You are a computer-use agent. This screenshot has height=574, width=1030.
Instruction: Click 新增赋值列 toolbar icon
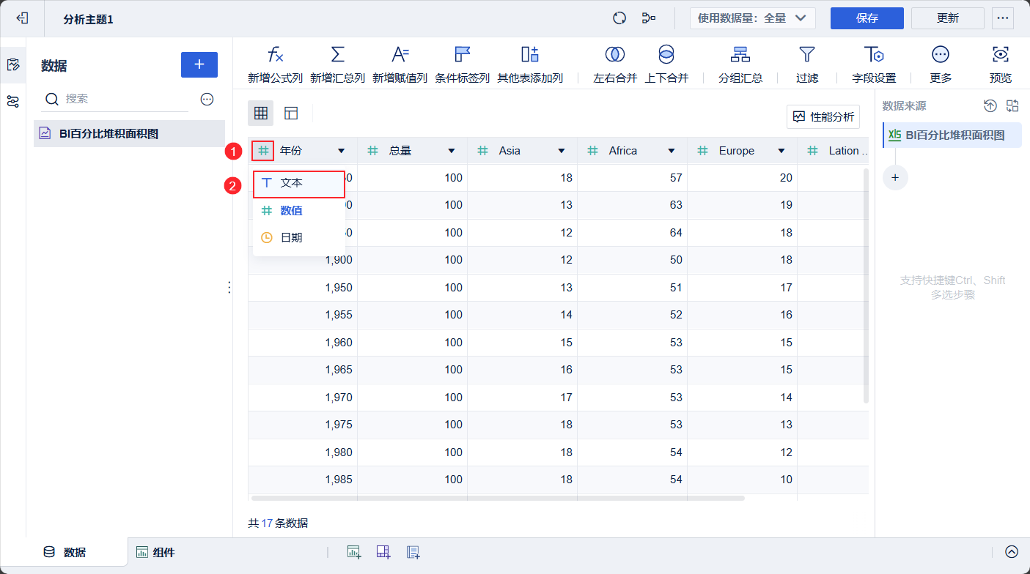point(400,54)
